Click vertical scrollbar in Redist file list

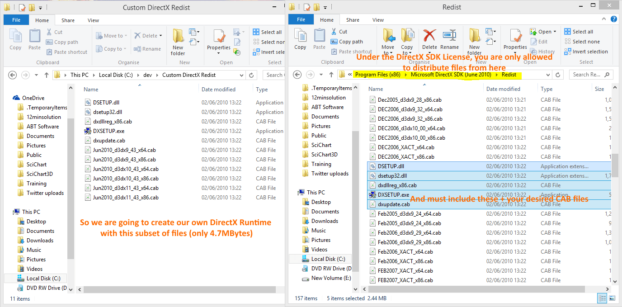[615, 165]
